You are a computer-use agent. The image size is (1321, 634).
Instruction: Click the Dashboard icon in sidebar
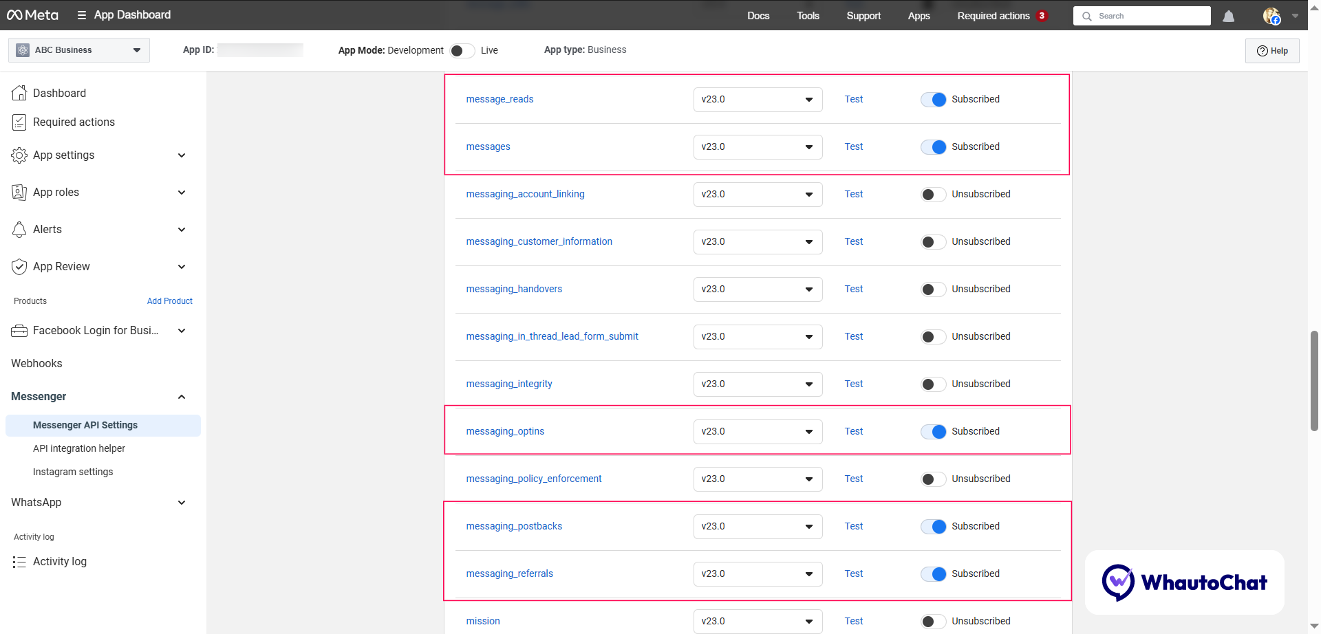[x=19, y=93]
